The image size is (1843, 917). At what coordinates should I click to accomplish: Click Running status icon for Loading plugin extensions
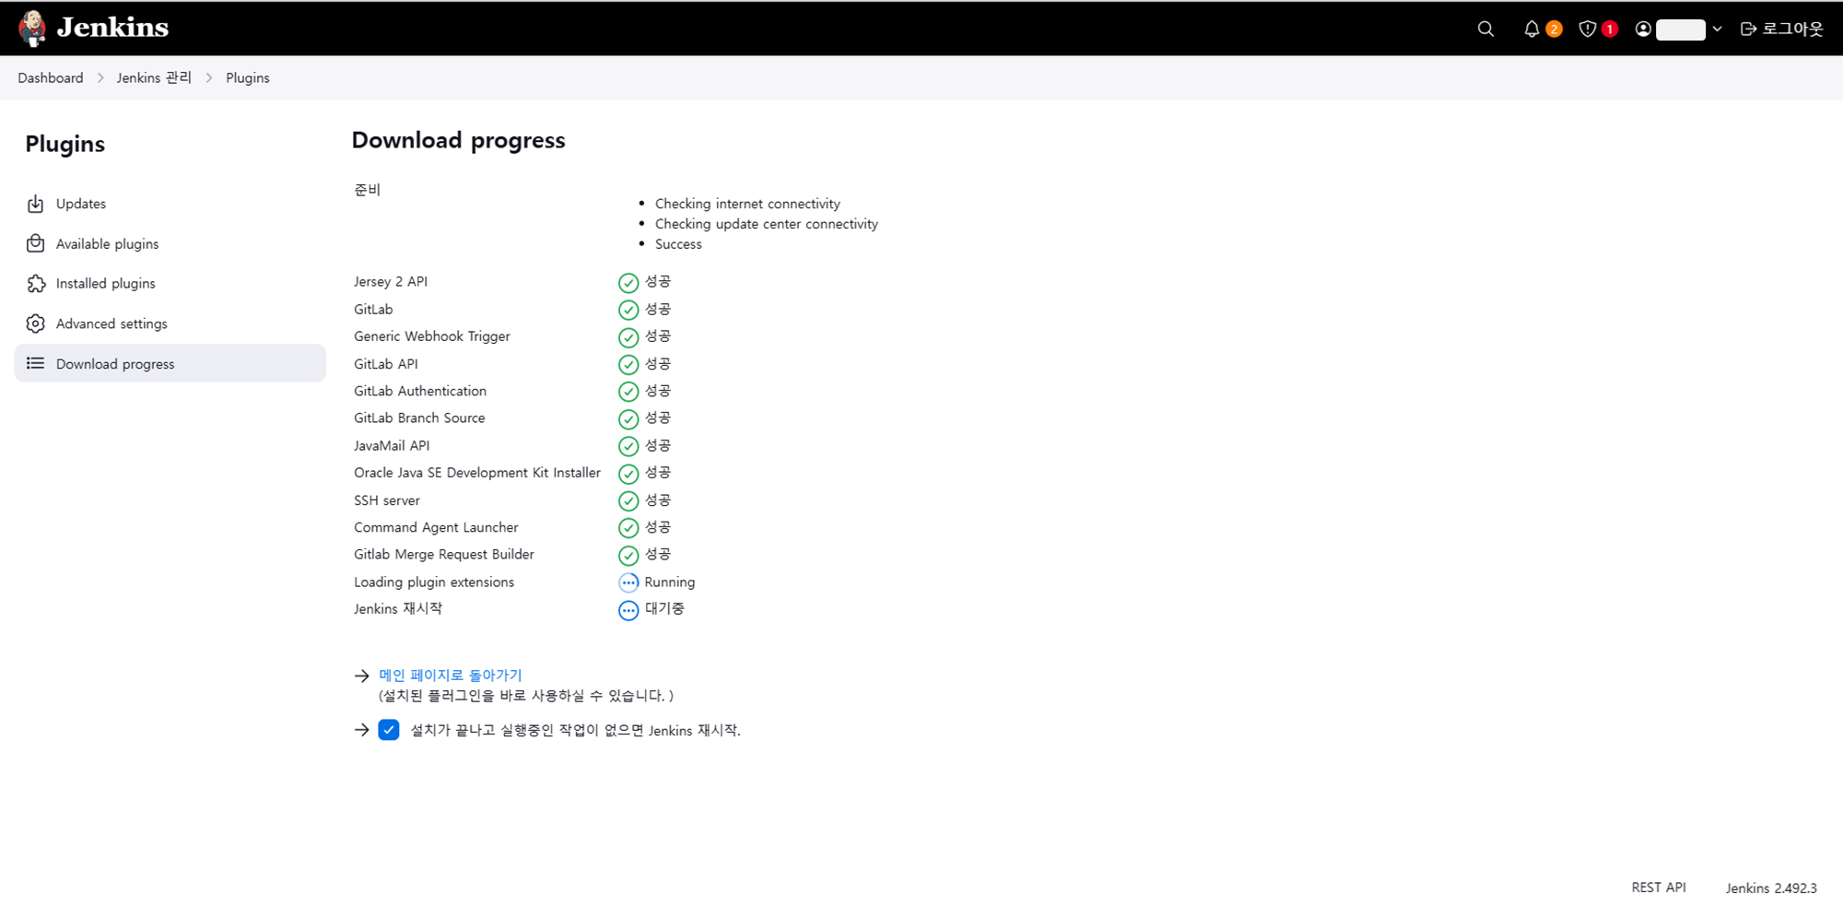[x=628, y=582]
